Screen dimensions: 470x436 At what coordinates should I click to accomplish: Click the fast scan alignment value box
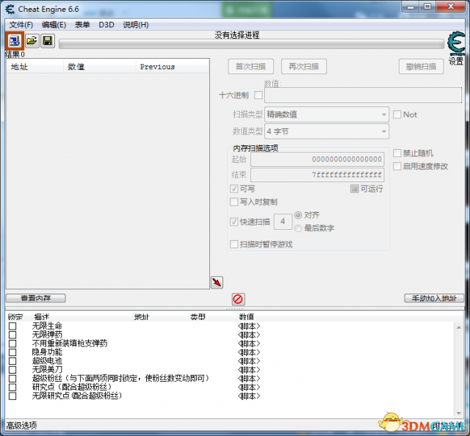(x=283, y=222)
